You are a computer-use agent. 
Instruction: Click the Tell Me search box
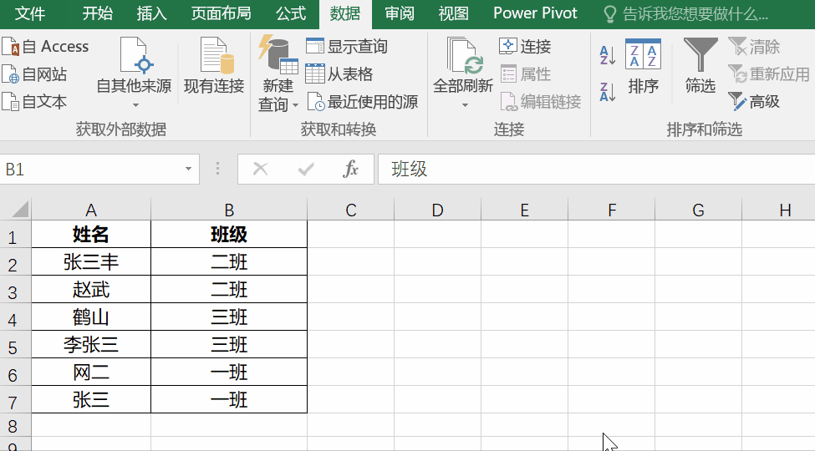pos(686,14)
